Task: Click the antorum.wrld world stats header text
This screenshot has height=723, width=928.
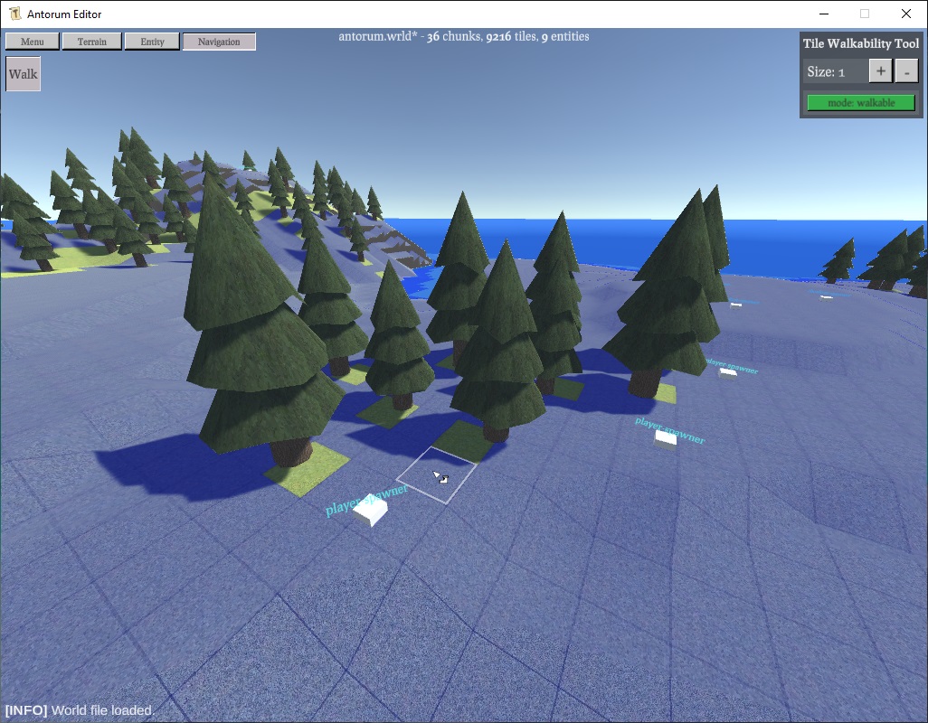Action: (463, 37)
